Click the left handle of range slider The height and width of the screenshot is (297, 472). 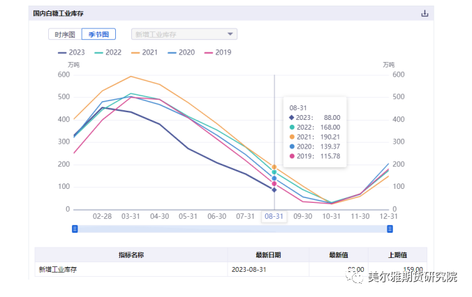tap(75, 228)
